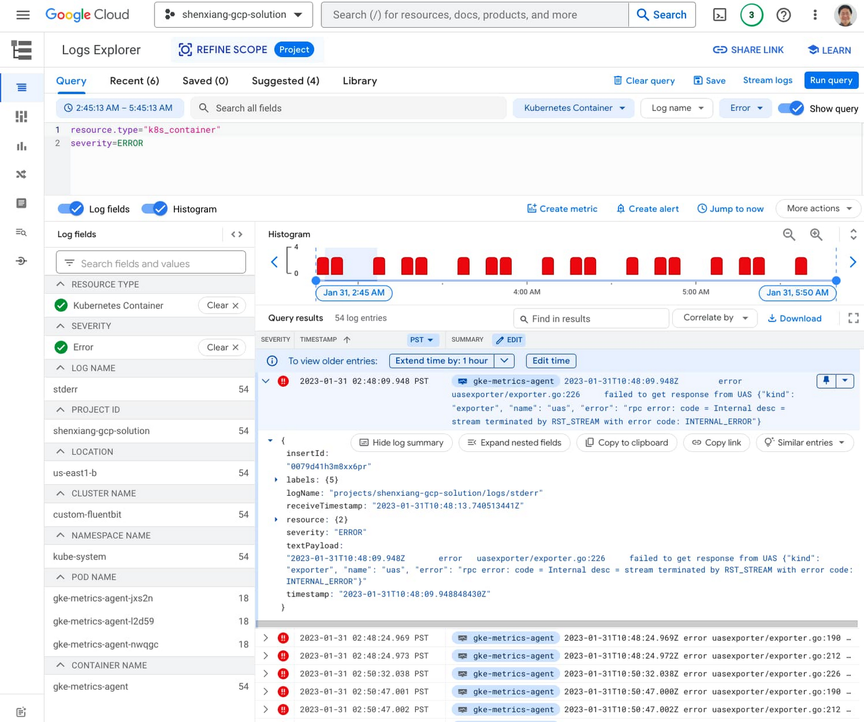Move histogram to earlier time range
This screenshot has width=864, height=722.
pyautogui.click(x=274, y=262)
